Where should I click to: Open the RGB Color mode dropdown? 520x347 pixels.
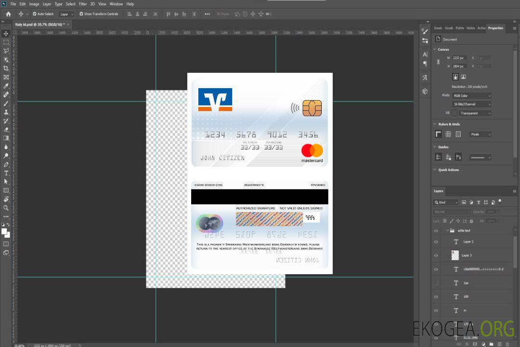coord(472,95)
